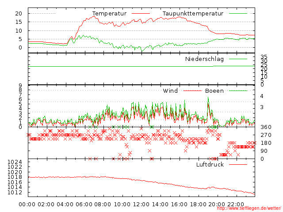Click the red Temperatur legend line
Image resolution: width=283 pixels, height=212 pixels.
click(141, 14)
